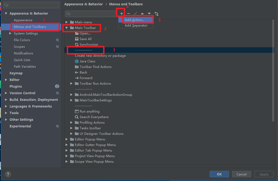The image size is (278, 181).
Task: Click the Plugins update count badge
Action: pyautogui.click(x=57, y=86)
